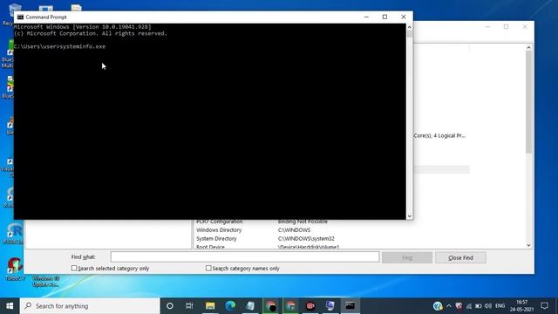The height and width of the screenshot is (314, 558).
Task: Open the Get Help tray icon
Action: point(438,306)
